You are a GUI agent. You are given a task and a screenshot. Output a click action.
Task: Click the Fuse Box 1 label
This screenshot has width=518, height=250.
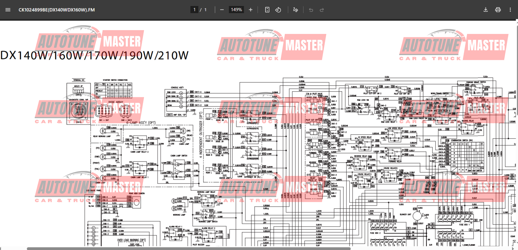tap(464, 224)
